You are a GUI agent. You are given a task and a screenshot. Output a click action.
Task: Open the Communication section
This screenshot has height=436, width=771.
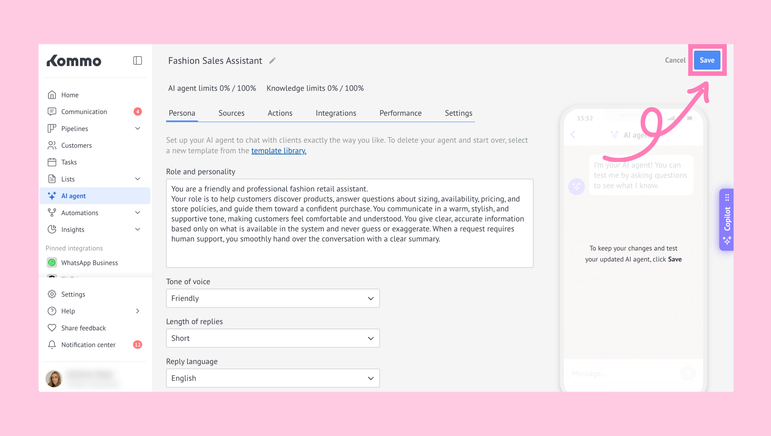tap(84, 112)
